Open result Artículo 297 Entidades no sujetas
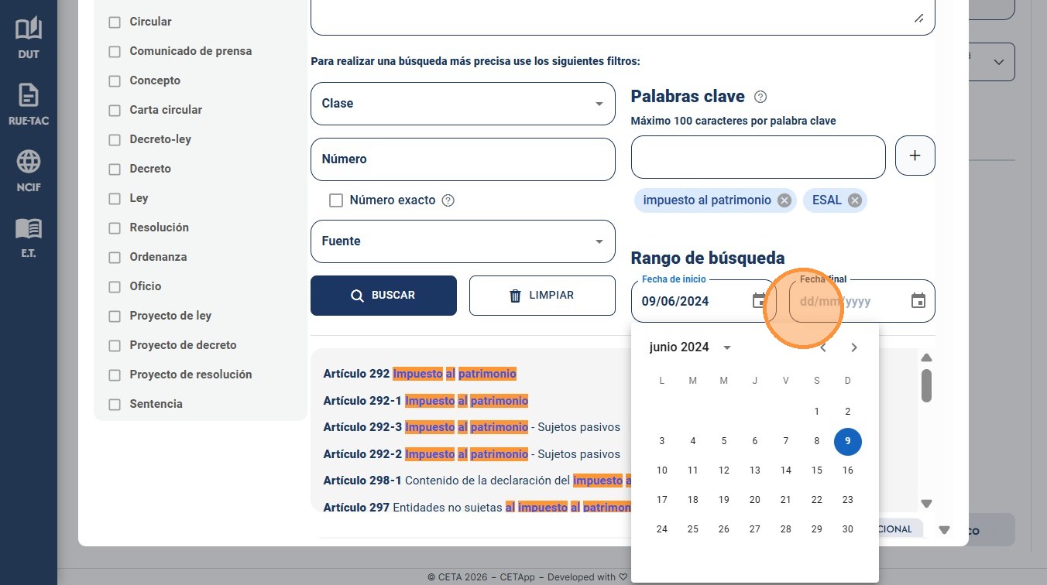 pyautogui.click(x=477, y=508)
